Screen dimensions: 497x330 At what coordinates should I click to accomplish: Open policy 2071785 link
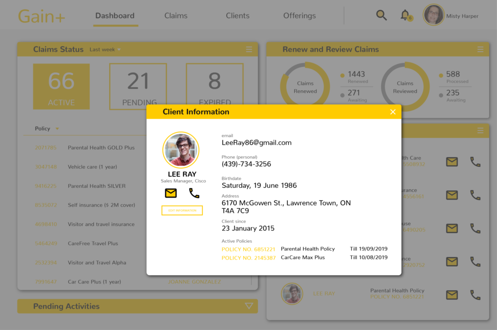coord(46,148)
